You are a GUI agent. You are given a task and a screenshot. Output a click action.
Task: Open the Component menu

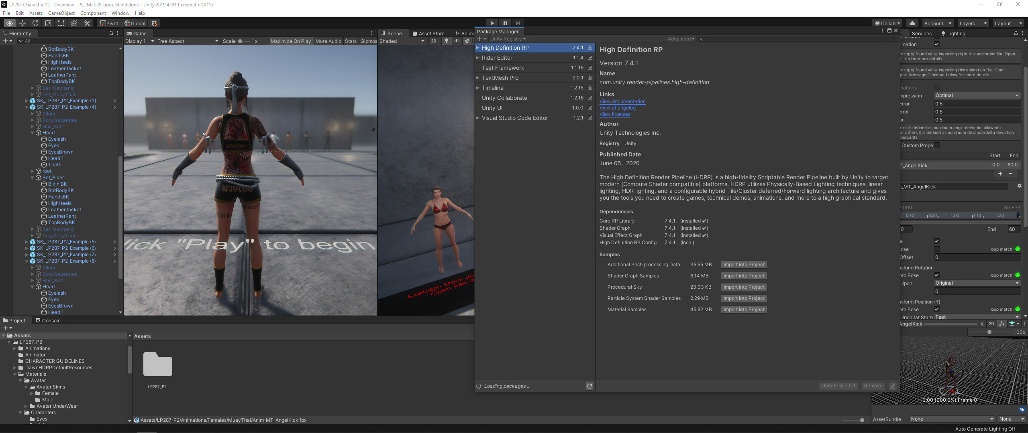pyautogui.click(x=93, y=13)
